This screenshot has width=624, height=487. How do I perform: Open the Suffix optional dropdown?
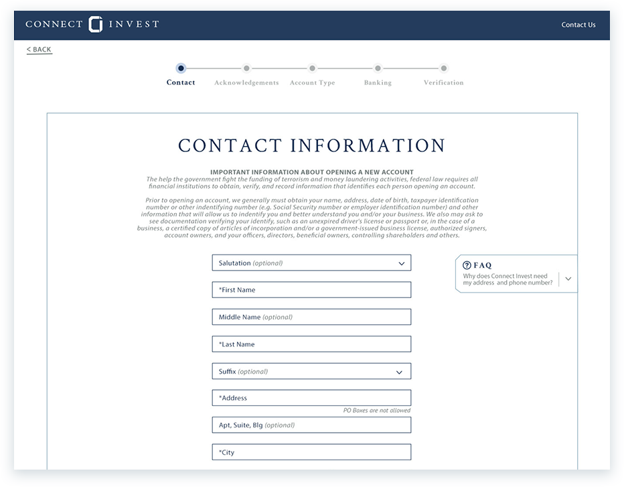click(x=311, y=370)
